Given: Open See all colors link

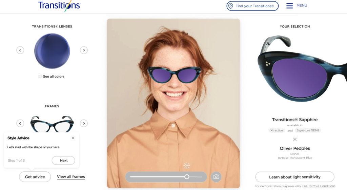Looking at the screenshot, I should [52, 77].
